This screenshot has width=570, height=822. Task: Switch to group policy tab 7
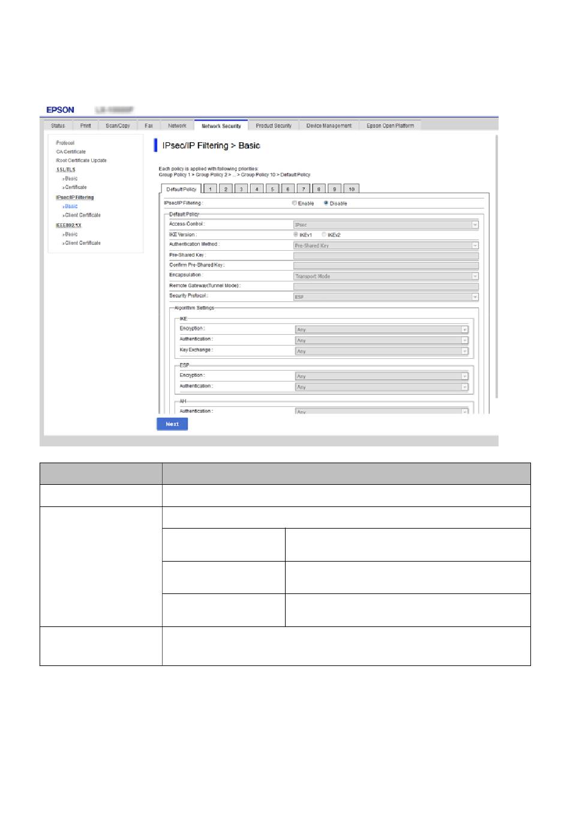click(304, 189)
